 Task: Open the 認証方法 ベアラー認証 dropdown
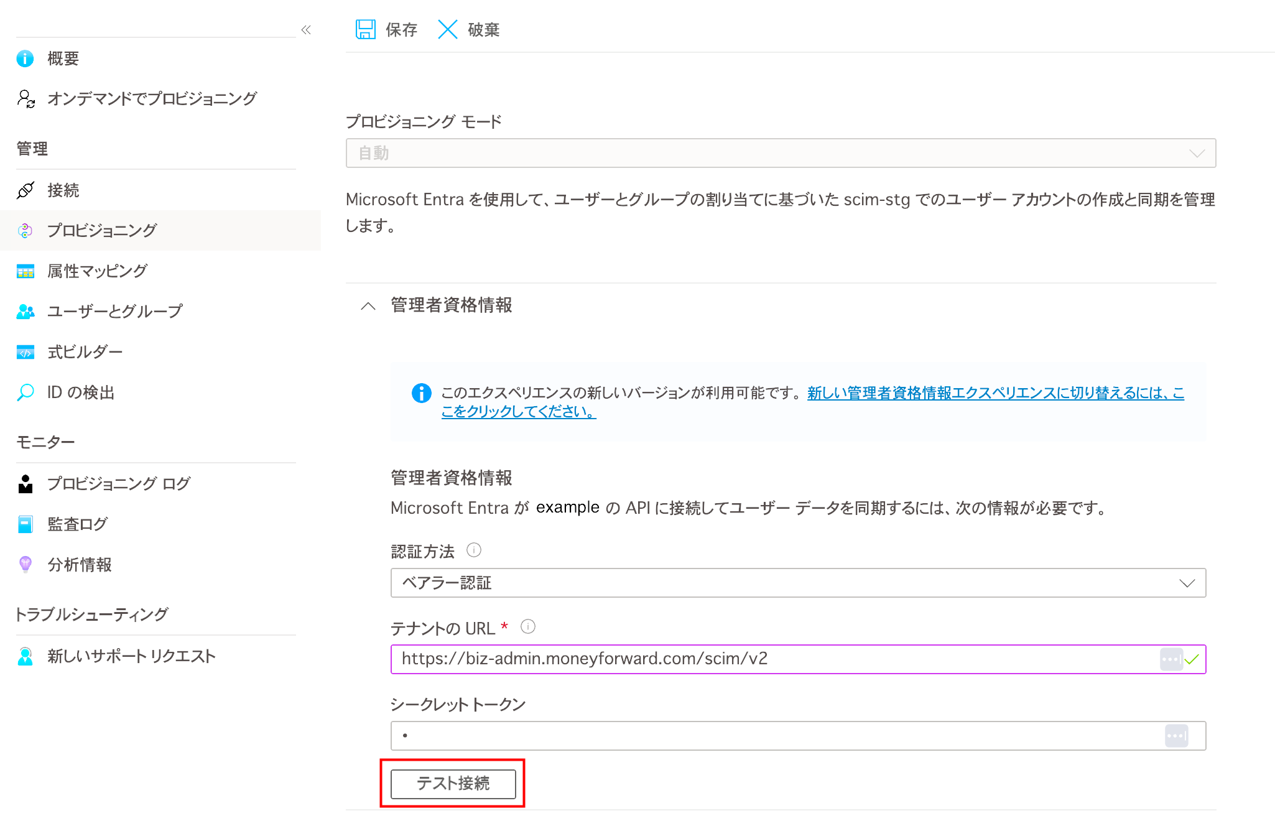point(799,583)
